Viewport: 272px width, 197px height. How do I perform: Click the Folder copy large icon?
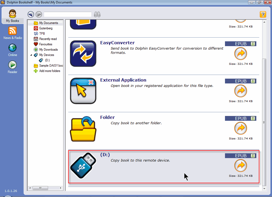coord(83,129)
